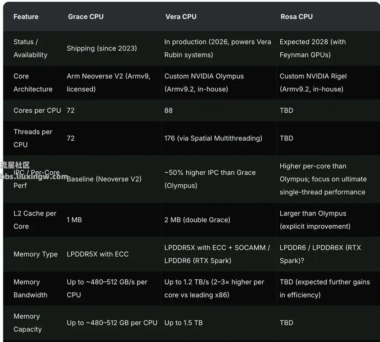The width and height of the screenshot is (380, 342).
Task: Select the 'Cores per CPU' row label
Action: [x=37, y=111]
